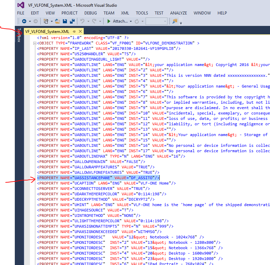
Task: Pin the VF_VLFONE_System.XML tab
Action: point(74,32)
